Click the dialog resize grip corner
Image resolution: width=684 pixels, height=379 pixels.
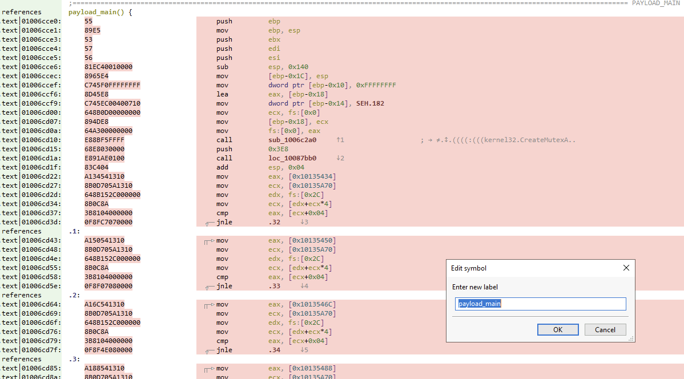point(631,338)
